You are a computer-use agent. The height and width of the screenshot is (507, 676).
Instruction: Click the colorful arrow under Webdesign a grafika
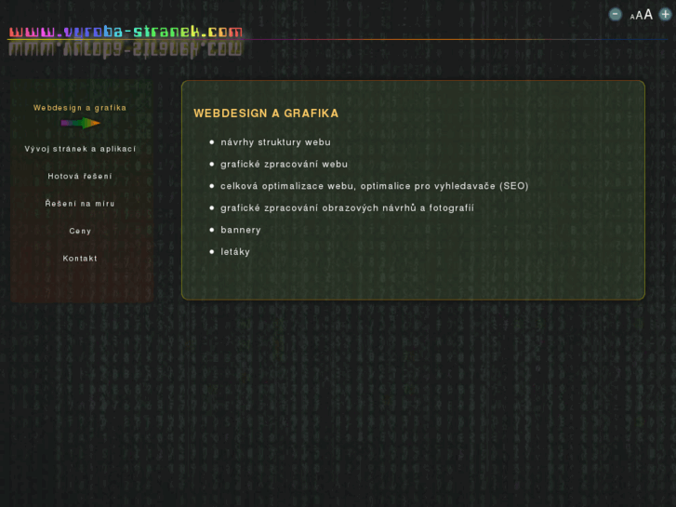coord(81,124)
